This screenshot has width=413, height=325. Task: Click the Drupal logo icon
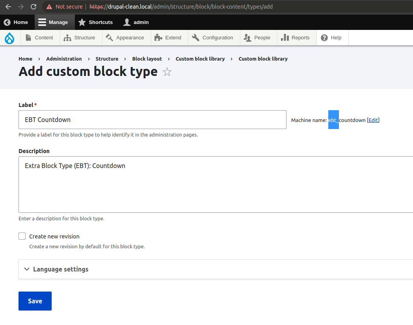coord(9,37)
